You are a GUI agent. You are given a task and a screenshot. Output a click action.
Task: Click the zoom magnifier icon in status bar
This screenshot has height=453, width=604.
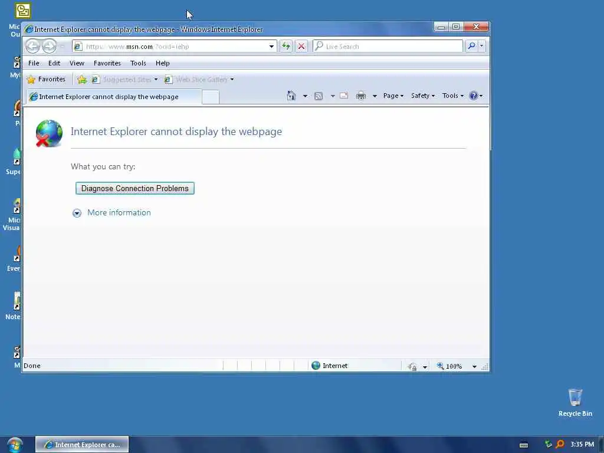click(x=440, y=366)
